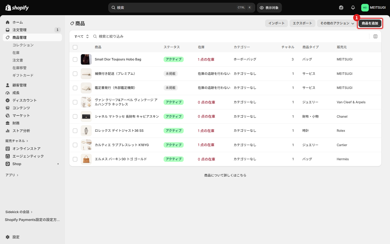Select the Small Dior Toujours Hobo Bag checkbox

point(75,59)
